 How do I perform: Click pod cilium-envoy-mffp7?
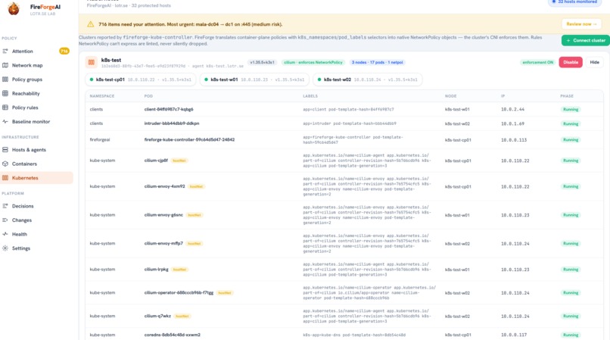point(163,243)
